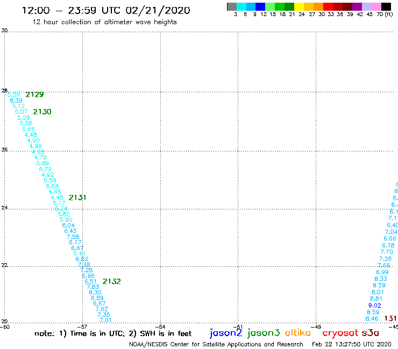Click the 8.59 wave height value
This screenshot has width=398, height=349.
(373, 312)
